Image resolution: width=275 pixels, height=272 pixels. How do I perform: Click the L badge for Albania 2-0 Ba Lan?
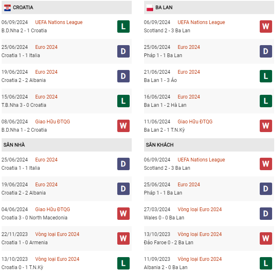tap(266, 263)
